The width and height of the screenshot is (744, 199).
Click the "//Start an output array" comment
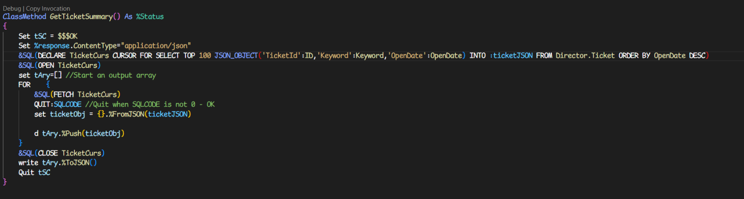[111, 75]
